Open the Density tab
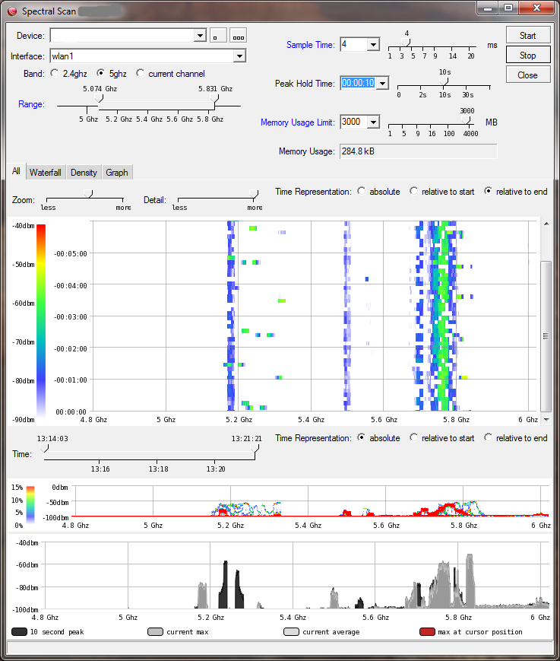The image size is (560, 661). coord(84,173)
